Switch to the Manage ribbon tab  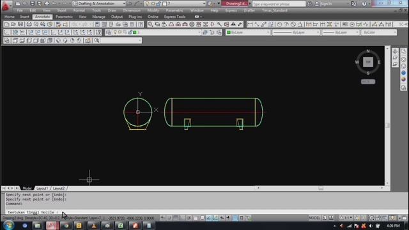tap(99, 17)
